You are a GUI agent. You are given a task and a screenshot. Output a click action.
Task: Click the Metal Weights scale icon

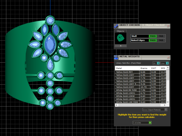tap(116, 57)
